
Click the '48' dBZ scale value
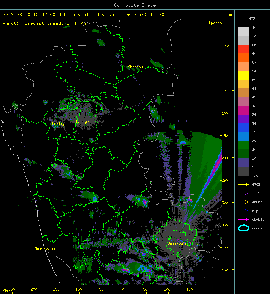click(x=254, y=88)
